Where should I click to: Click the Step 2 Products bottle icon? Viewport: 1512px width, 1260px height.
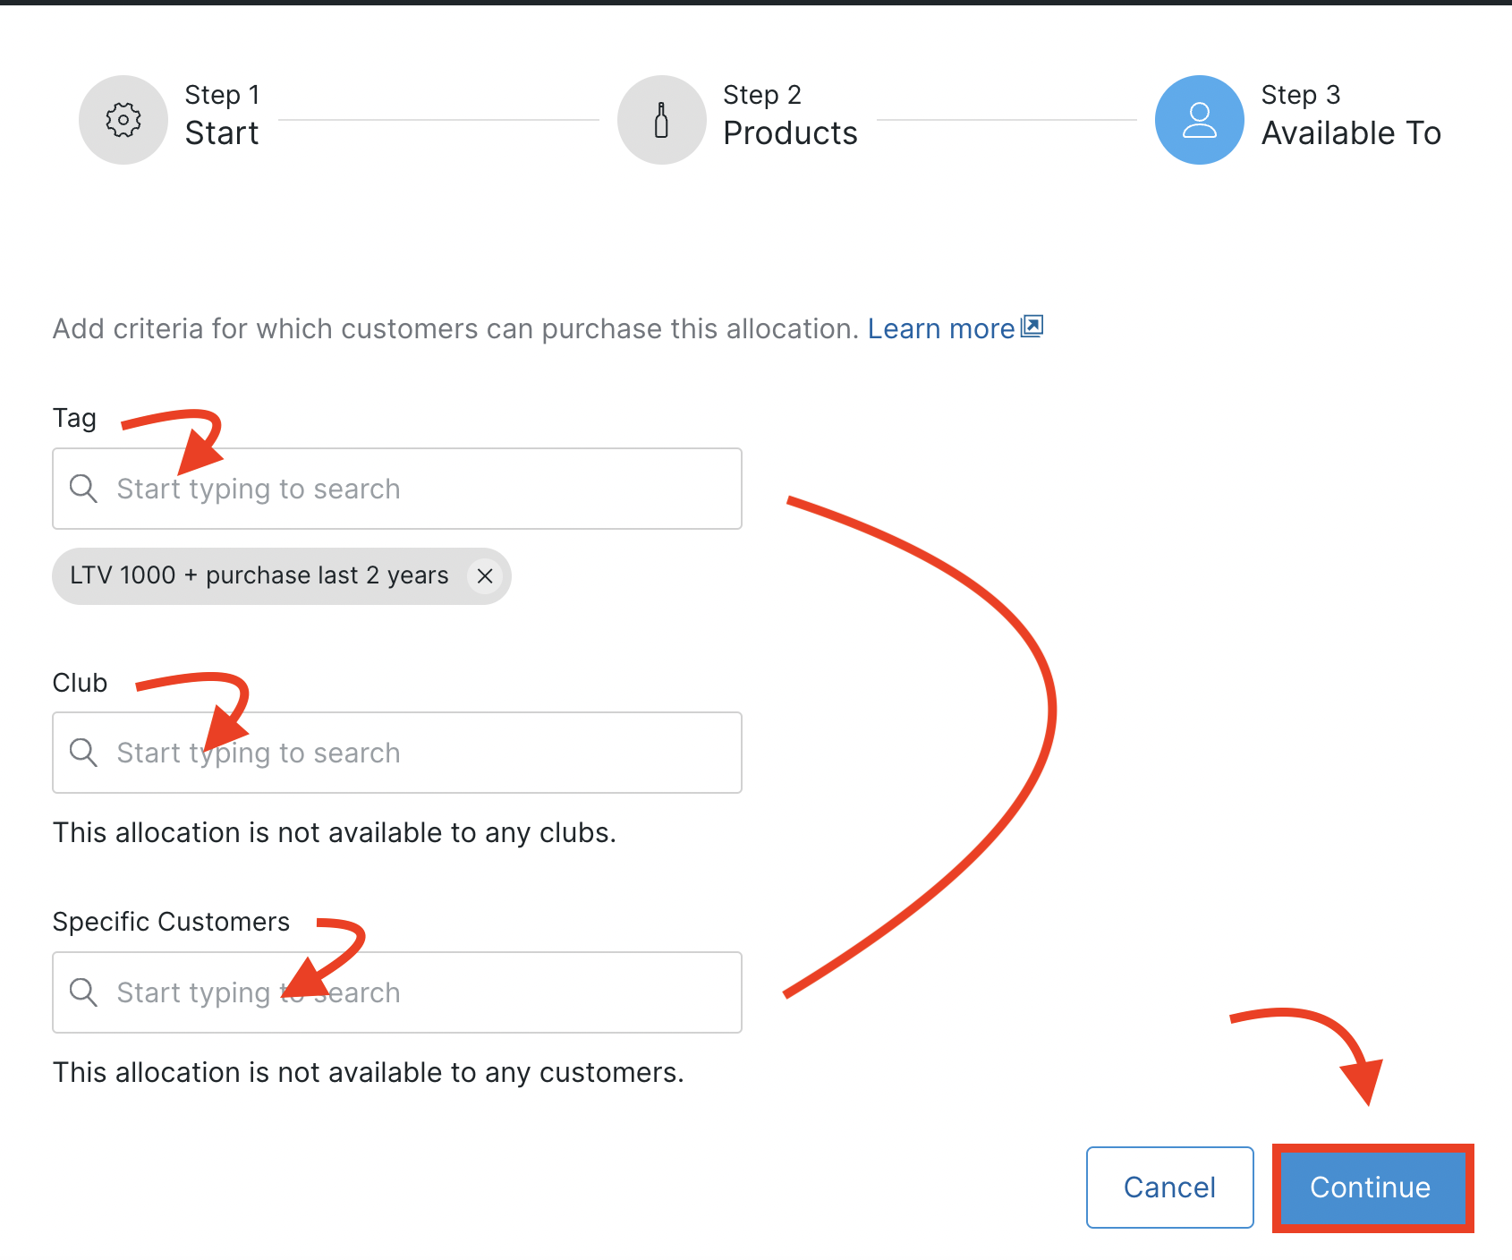(x=661, y=119)
